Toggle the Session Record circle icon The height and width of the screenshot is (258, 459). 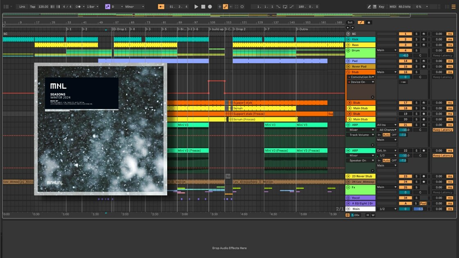point(242,7)
